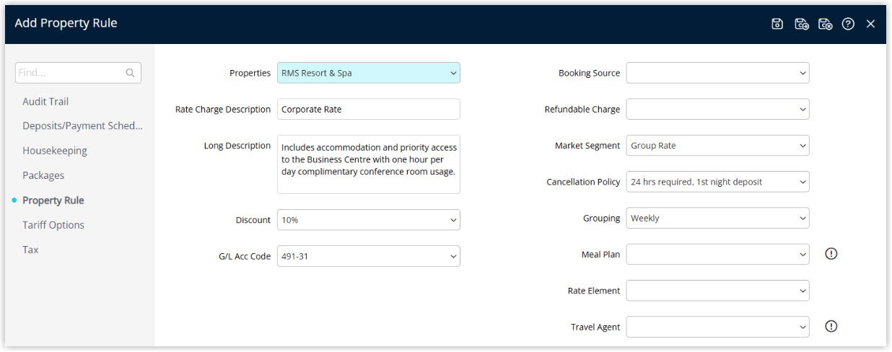Open Tariff Options in the sidebar
This screenshot has width=892, height=352.
pos(53,225)
